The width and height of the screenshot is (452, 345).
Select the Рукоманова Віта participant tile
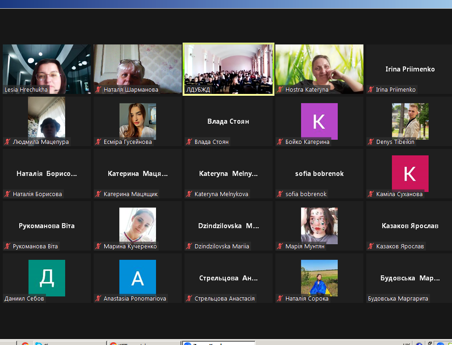[x=47, y=226]
